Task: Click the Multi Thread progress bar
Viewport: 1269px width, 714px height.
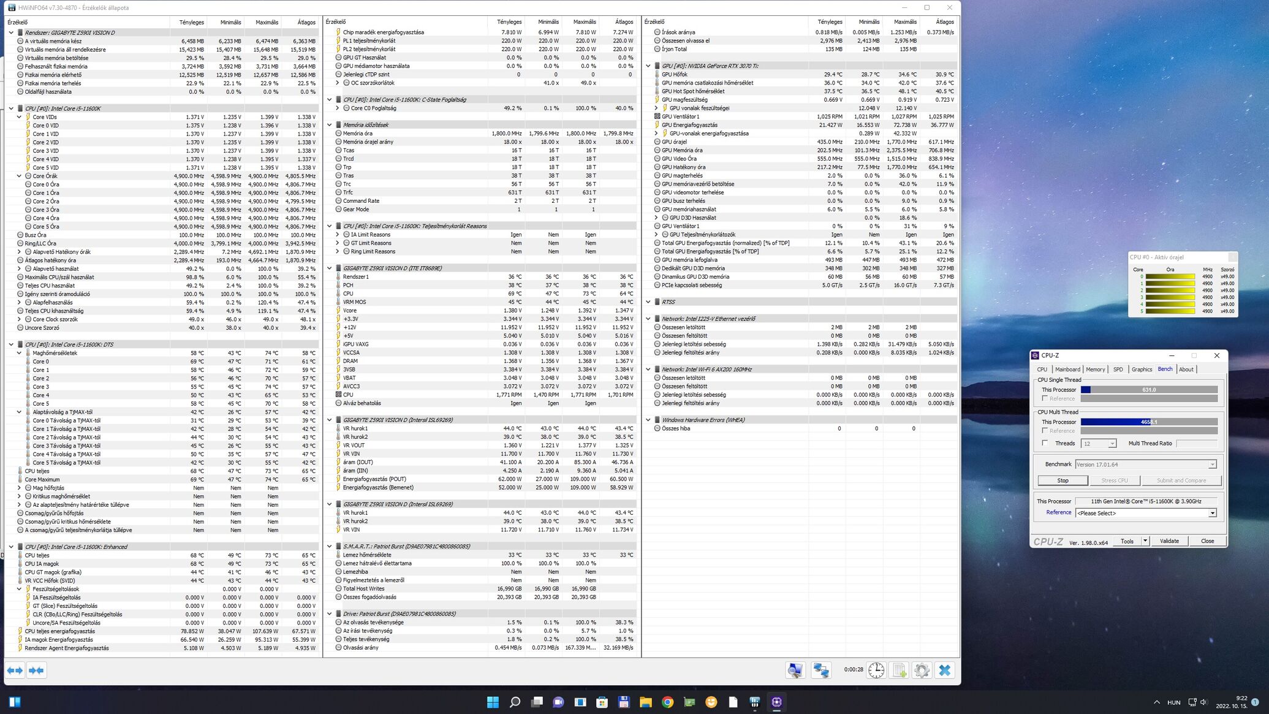Action: (x=1149, y=422)
